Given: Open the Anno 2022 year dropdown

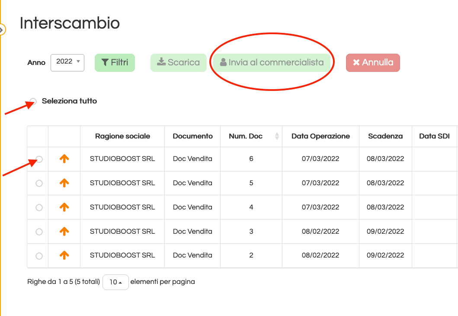Looking at the screenshot, I should 67,63.
